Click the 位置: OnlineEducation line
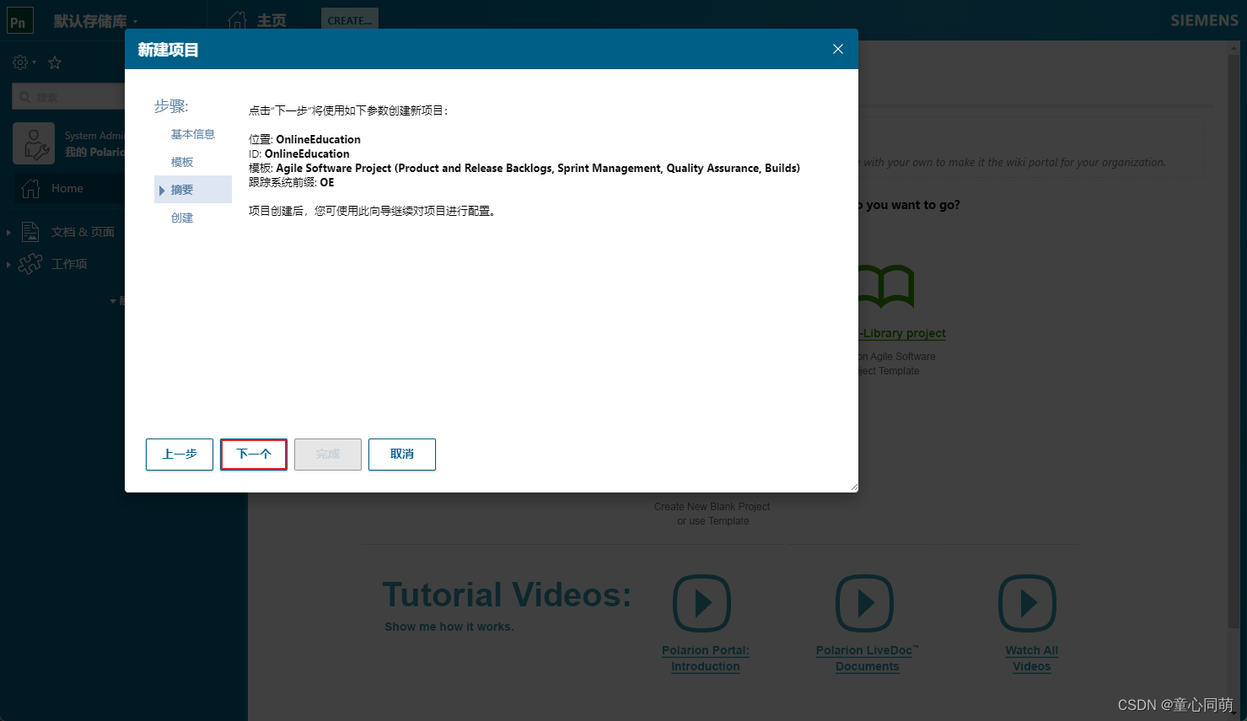This screenshot has height=721, width=1247. [x=304, y=139]
